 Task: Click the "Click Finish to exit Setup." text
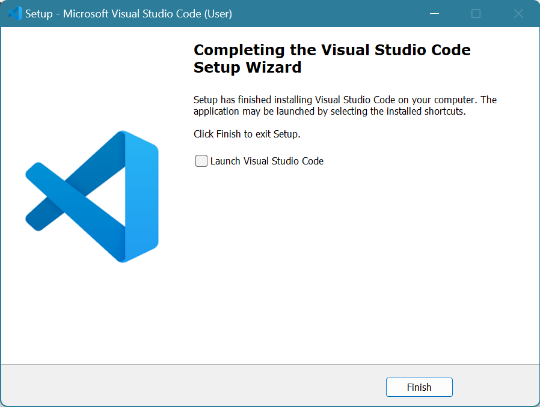click(x=247, y=134)
